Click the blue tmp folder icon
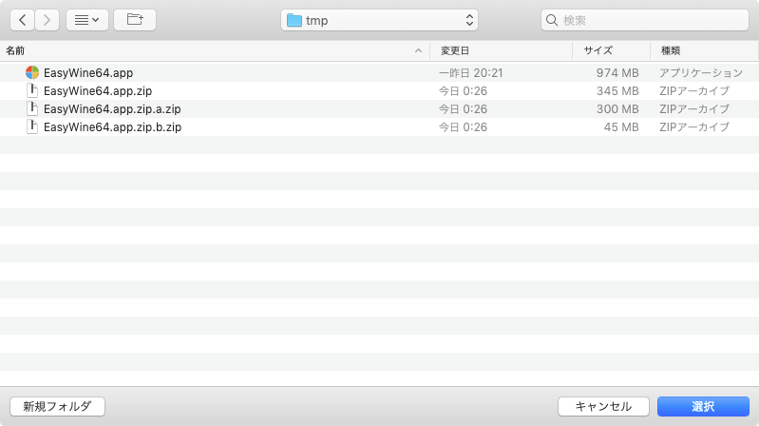 click(x=294, y=20)
